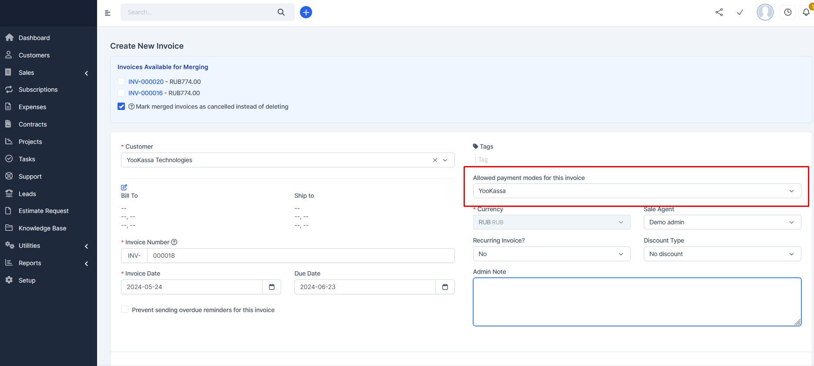The width and height of the screenshot is (814, 366).
Task: Open the Recurring Invoice dropdown
Action: coord(552,254)
